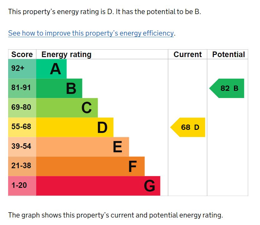Screen dimensions: 260x225
Task: Select the 81-91 score cell
Action: [22, 88]
